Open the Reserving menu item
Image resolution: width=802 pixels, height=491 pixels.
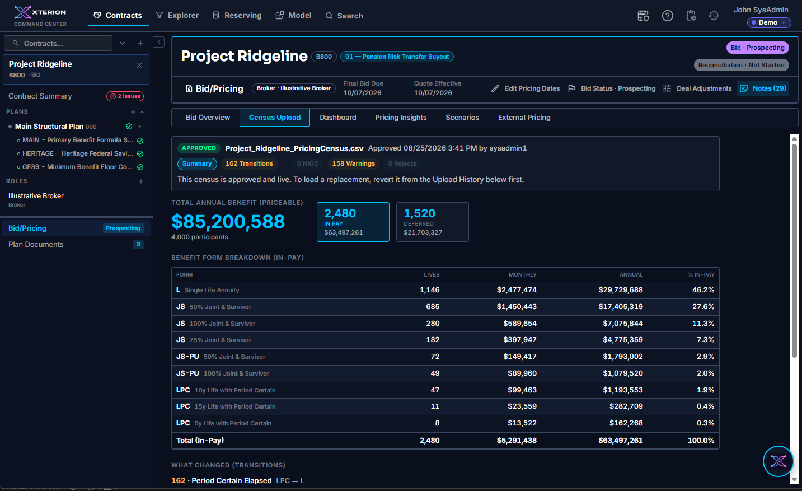[x=237, y=16]
